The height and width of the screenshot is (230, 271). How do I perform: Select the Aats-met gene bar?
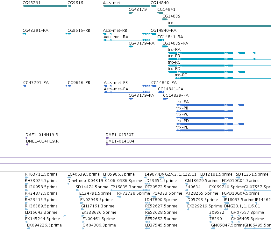126,6
